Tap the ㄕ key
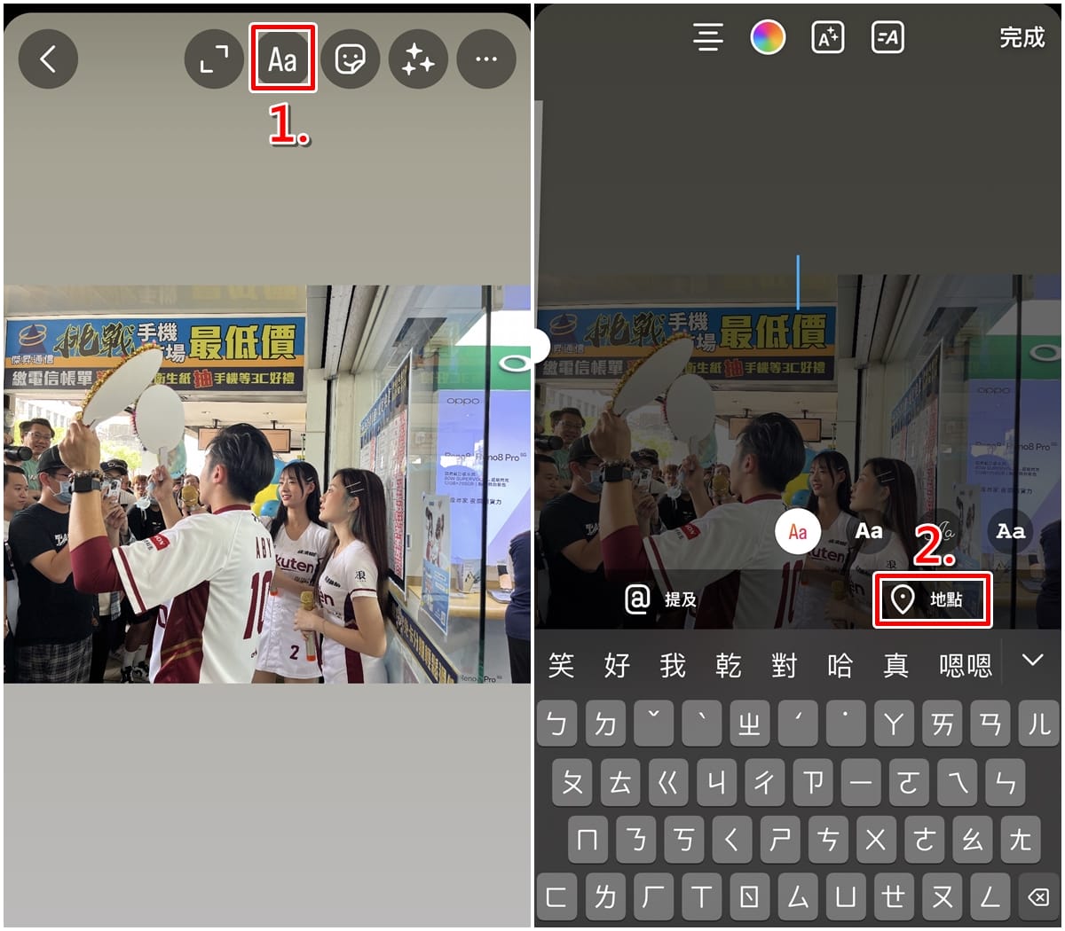This screenshot has width=1065, height=931. [x=779, y=840]
